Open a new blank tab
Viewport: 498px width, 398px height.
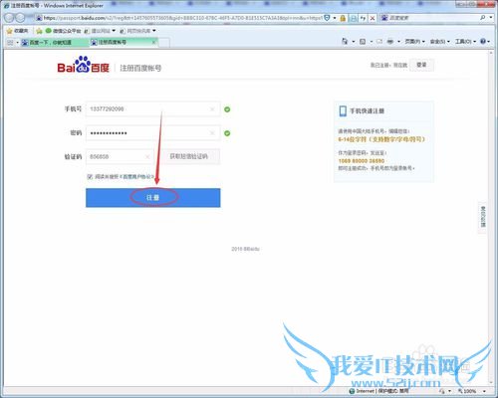pos(164,43)
